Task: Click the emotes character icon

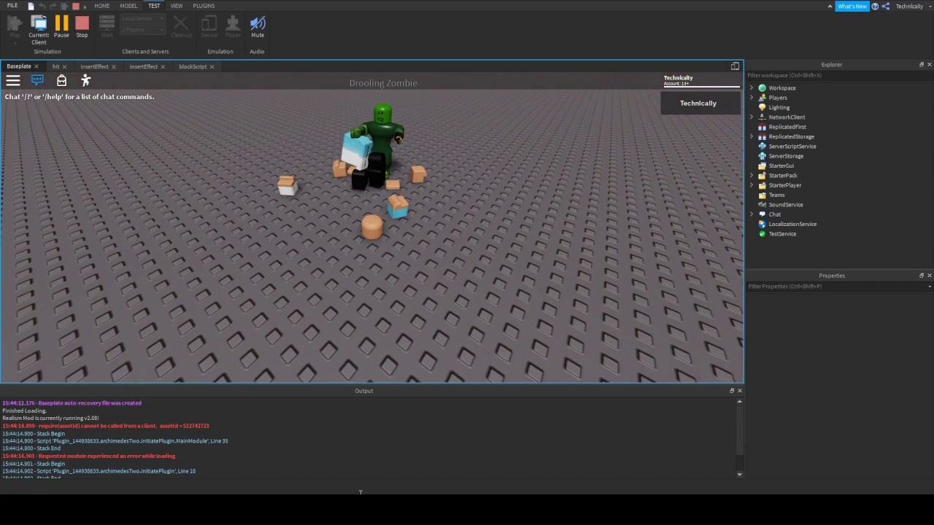Action: (x=86, y=80)
